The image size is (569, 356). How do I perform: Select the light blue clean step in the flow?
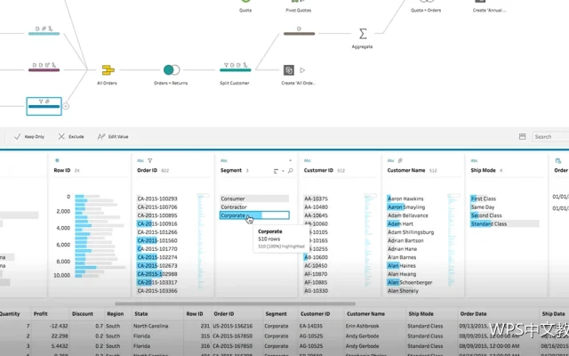pyautogui.click(x=44, y=34)
